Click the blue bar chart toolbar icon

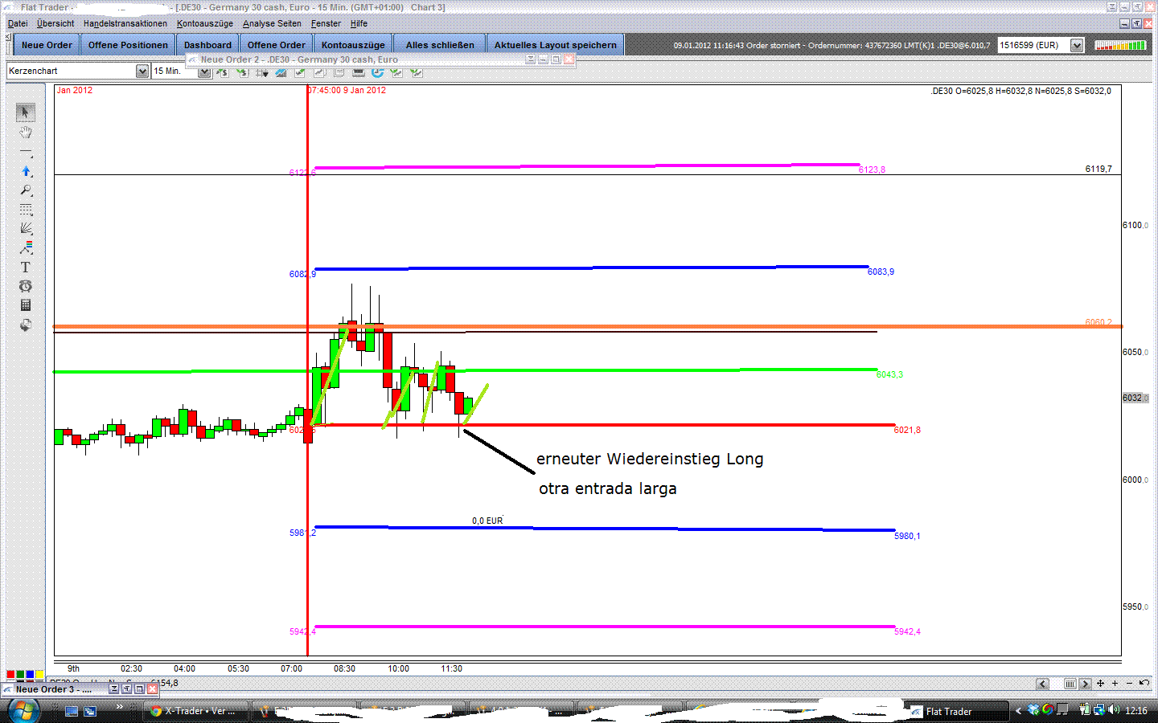(281, 71)
